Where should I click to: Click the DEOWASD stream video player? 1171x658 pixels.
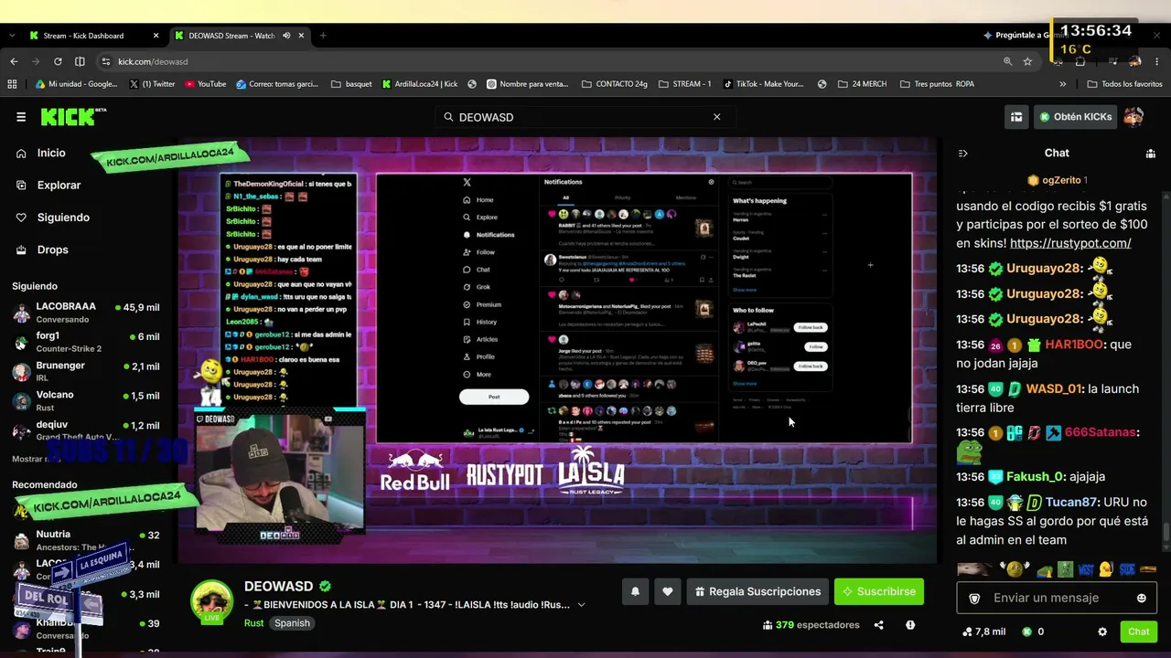pyautogui.click(x=557, y=350)
